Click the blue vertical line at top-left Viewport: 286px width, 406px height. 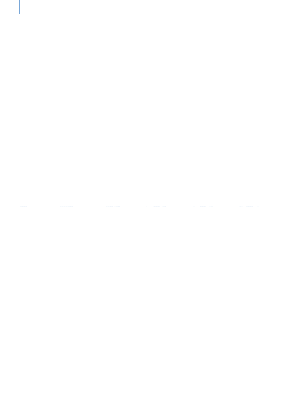20,7
